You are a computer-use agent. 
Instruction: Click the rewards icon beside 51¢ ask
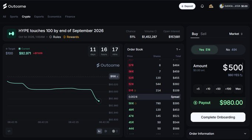(x=135, y=90)
